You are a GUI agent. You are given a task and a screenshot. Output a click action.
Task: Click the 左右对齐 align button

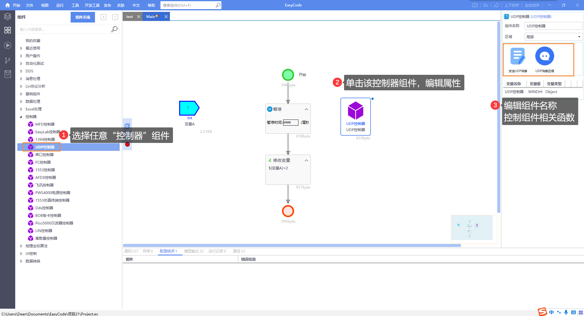(x=532, y=5)
